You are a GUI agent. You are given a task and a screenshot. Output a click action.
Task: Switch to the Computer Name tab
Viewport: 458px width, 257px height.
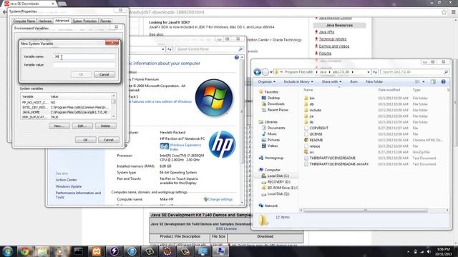click(x=24, y=21)
